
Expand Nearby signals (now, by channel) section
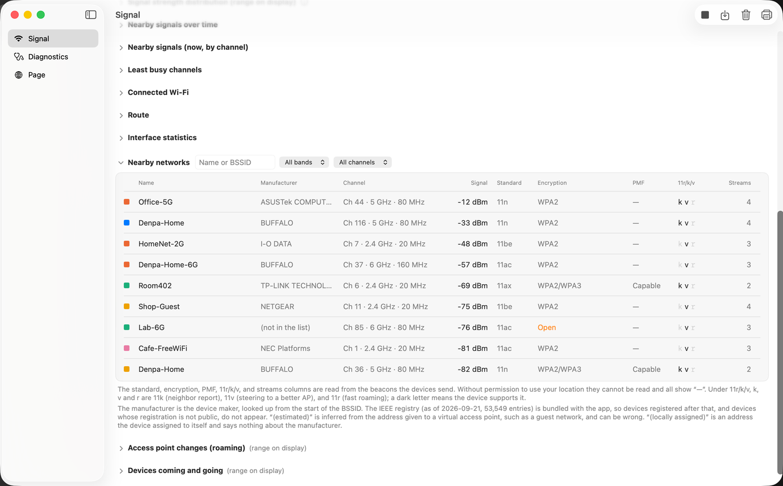tap(121, 47)
